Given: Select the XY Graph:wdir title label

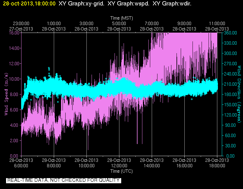Looking at the screenshot, I should tap(172, 4).
